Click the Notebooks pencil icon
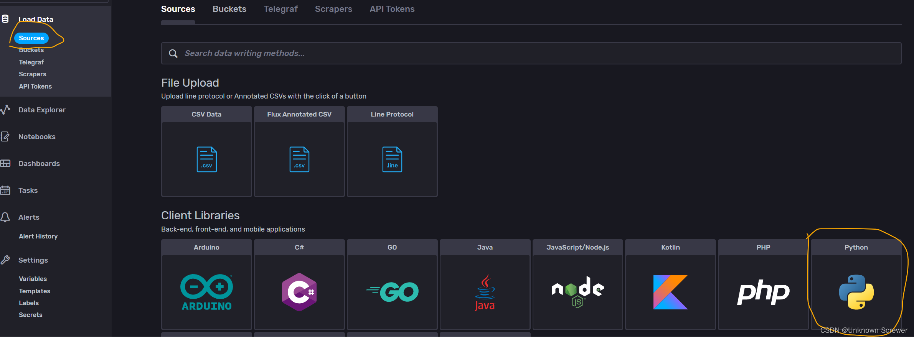The width and height of the screenshot is (914, 337). tap(5, 136)
